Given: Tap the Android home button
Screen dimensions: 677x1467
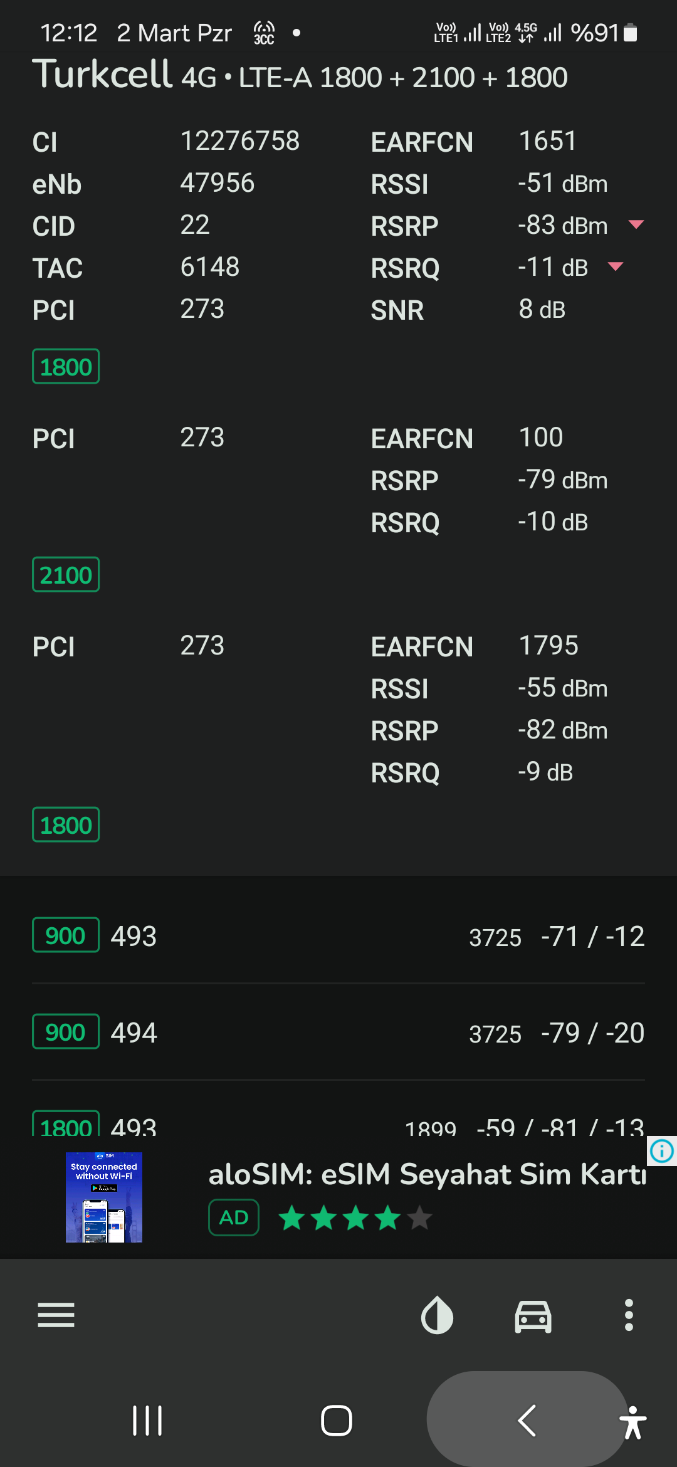Looking at the screenshot, I should click(337, 1420).
